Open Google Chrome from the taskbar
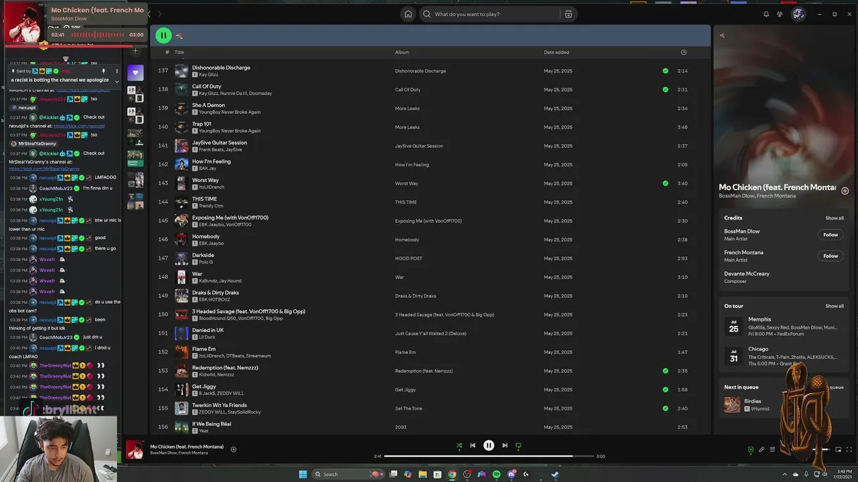Viewport: 858px width, 482px height. [452, 474]
